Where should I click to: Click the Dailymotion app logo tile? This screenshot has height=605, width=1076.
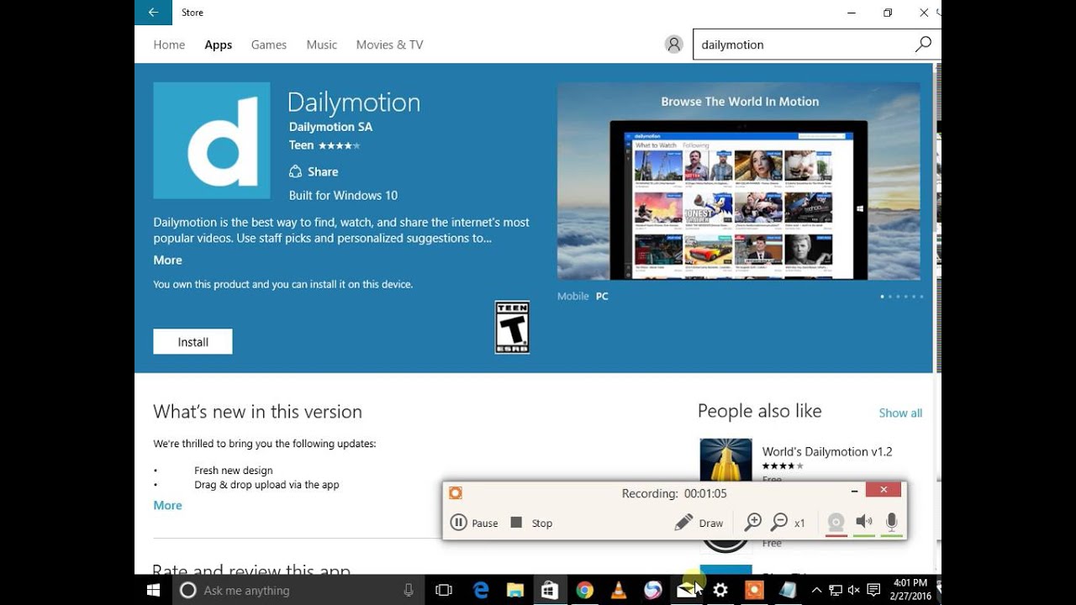coord(212,140)
